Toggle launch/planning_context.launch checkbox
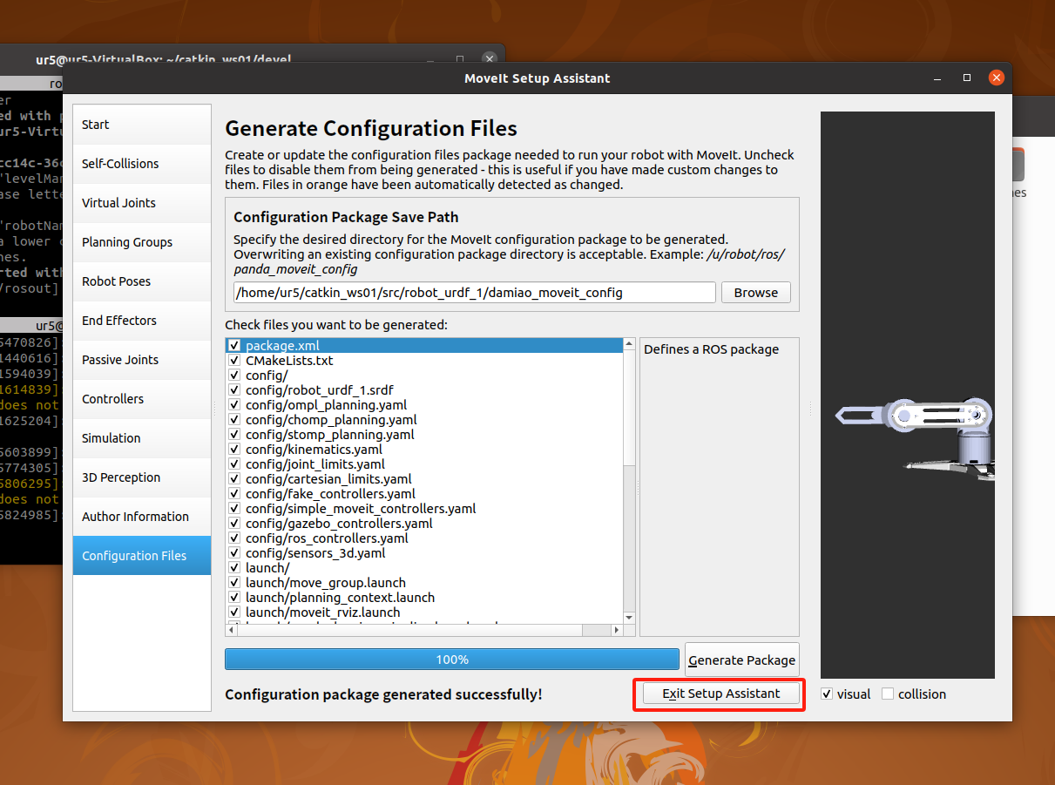Screen dimensions: 1055x785 coord(234,598)
